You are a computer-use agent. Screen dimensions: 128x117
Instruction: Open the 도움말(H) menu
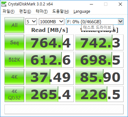(x=60, y=11)
